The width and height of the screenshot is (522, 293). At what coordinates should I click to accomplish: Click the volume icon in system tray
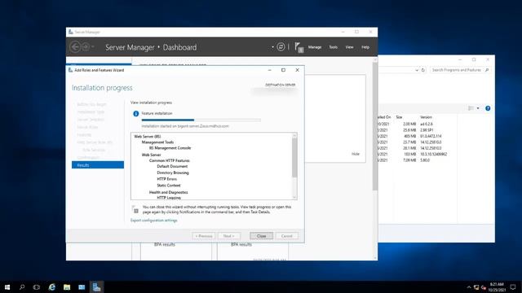click(484, 287)
